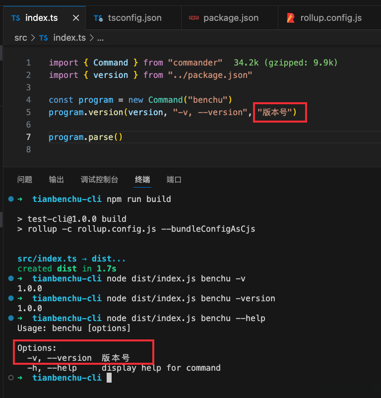
Task: Open the breadcrumb ellipsis symbol picker
Action: (x=100, y=39)
